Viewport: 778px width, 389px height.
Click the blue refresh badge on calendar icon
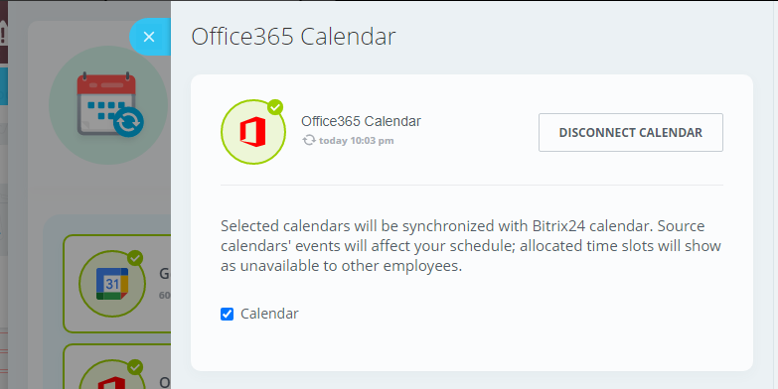[128, 122]
